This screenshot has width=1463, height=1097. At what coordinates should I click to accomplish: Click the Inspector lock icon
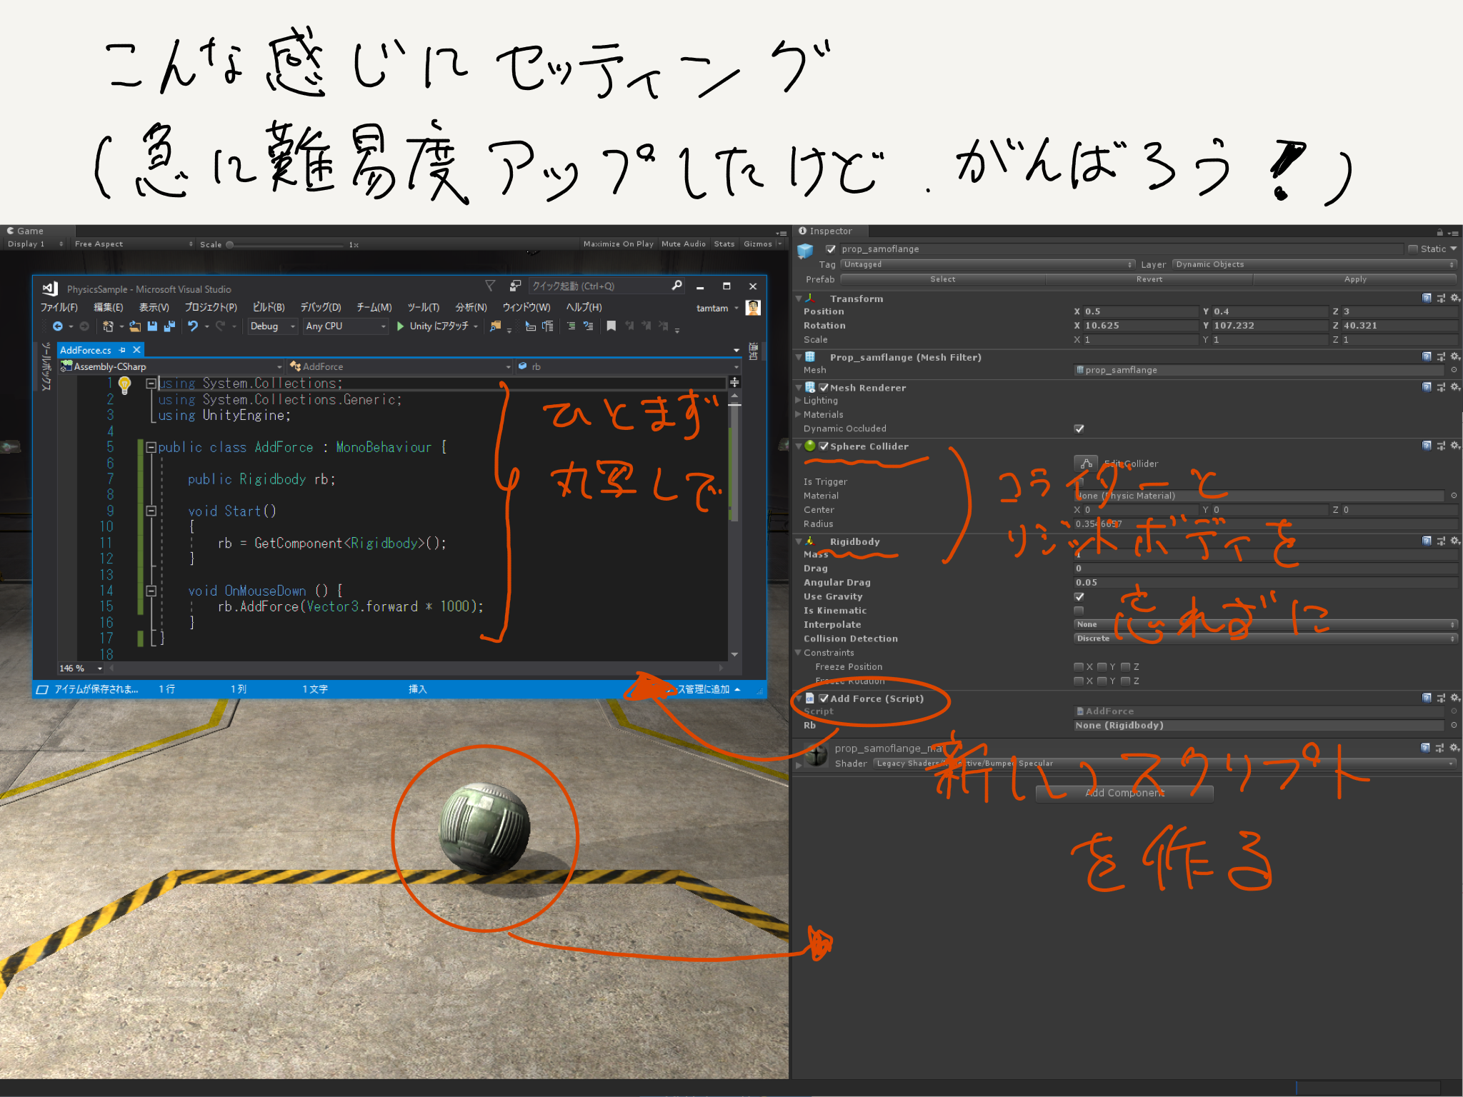(x=1439, y=232)
